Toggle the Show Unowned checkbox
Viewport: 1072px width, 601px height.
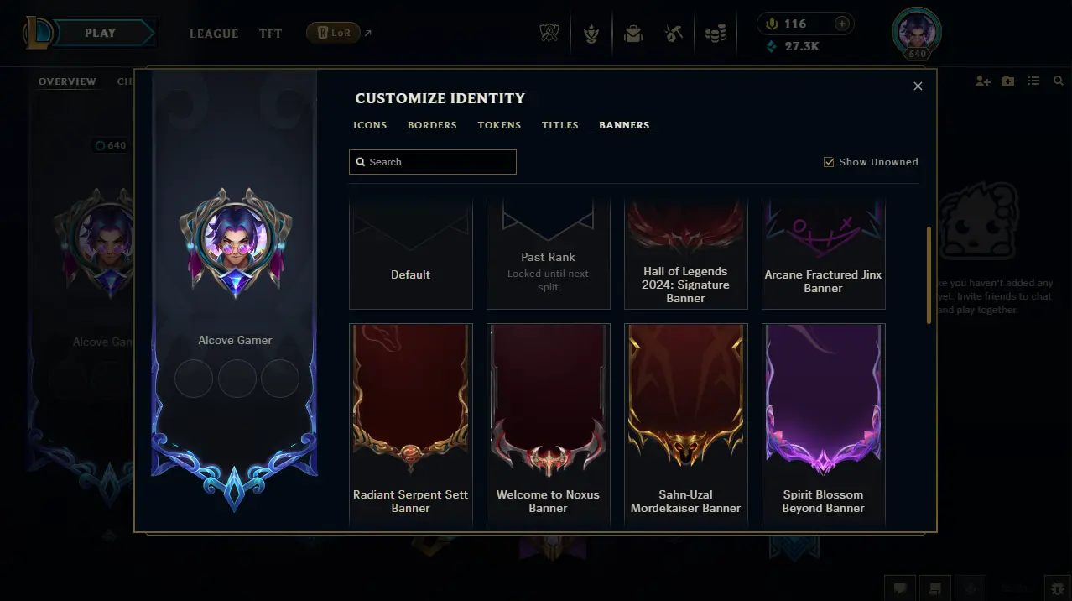(829, 162)
